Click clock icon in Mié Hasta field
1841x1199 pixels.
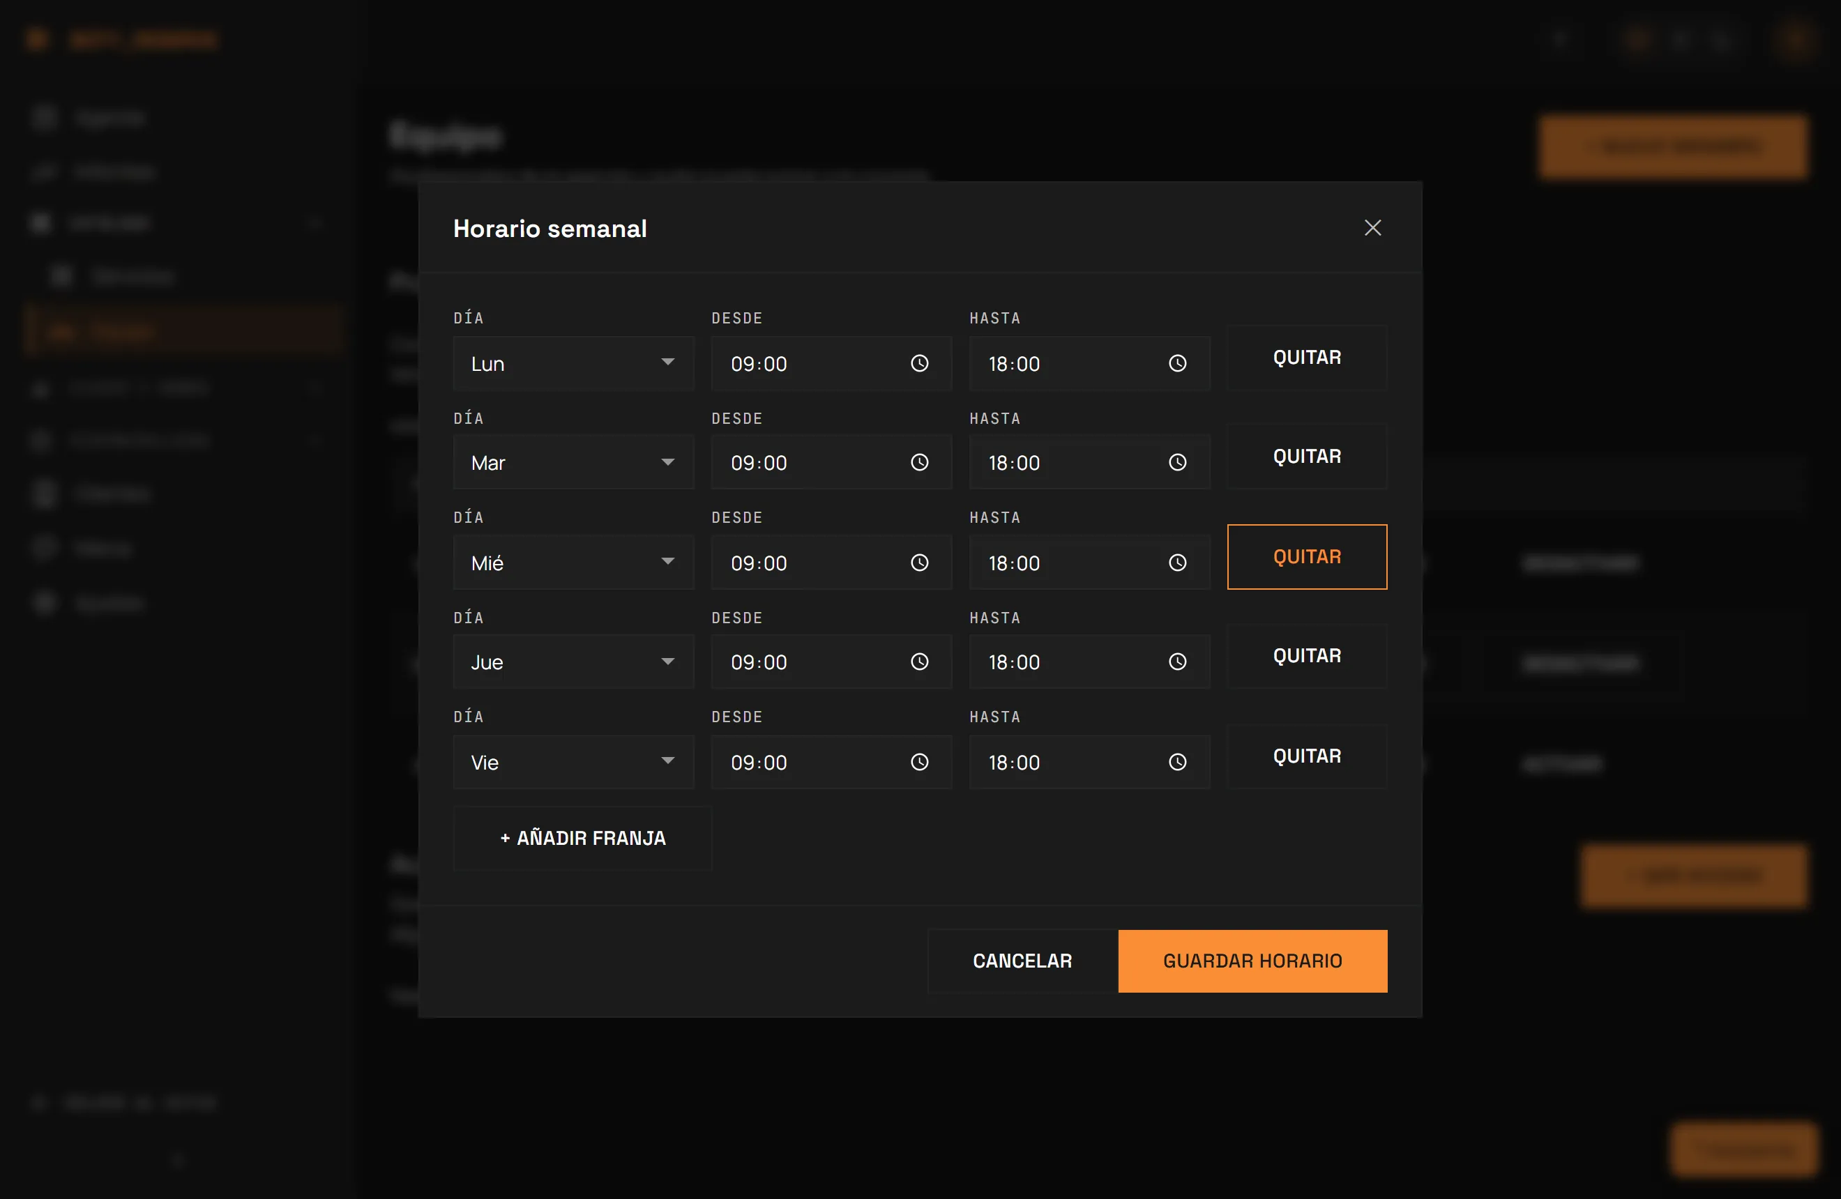(1177, 563)
